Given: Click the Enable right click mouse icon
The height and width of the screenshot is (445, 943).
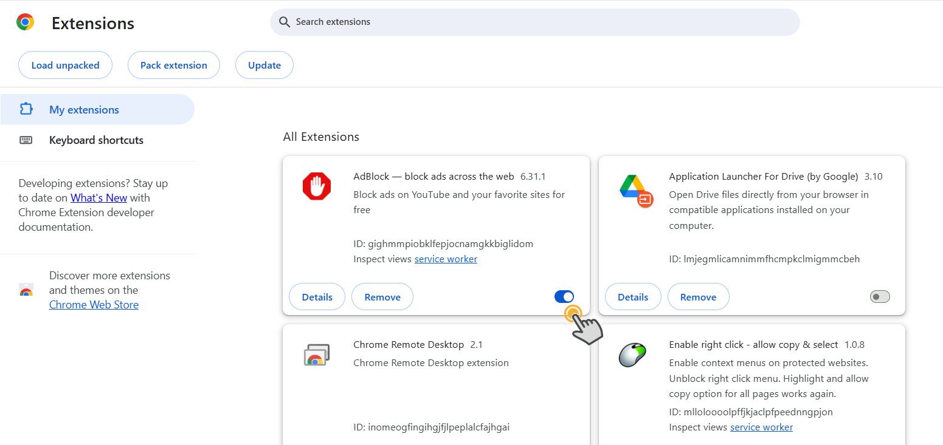Looking at the screenshot, I should pyautogui.click(x=632, y=355).
